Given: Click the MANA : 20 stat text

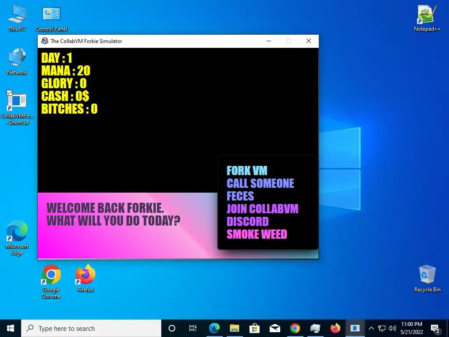Looking at the screenshot, I should [x=66, y=71].
